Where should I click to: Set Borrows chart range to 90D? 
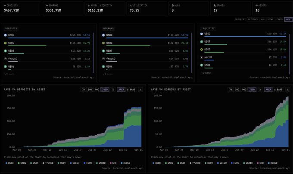(244, 90)
